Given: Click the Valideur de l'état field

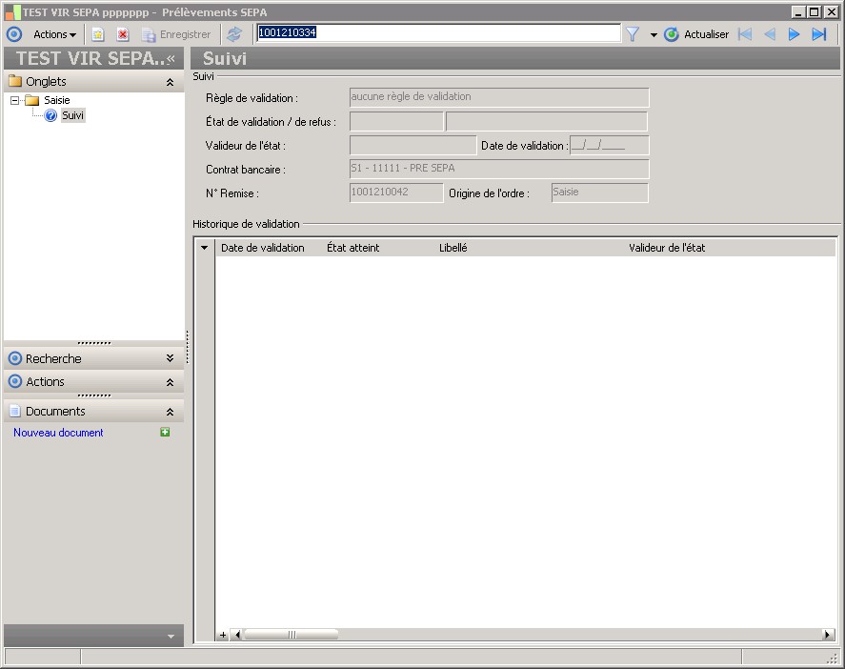Looking at the screenshot, I should tap(412, 145).
